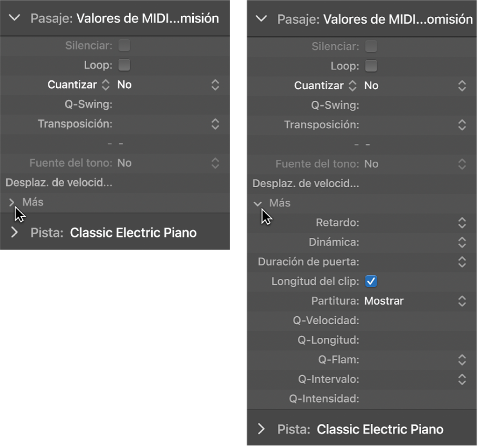
Task: Click the Q-Intervalo stepper control
Action: click(x=462, y=379)
